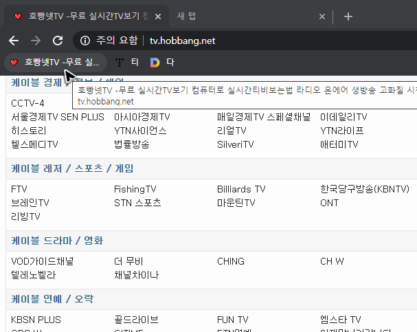Viewport: 417px width, 332px height.
Task: Open the 리얼TV channel
Action: [232, 131]
